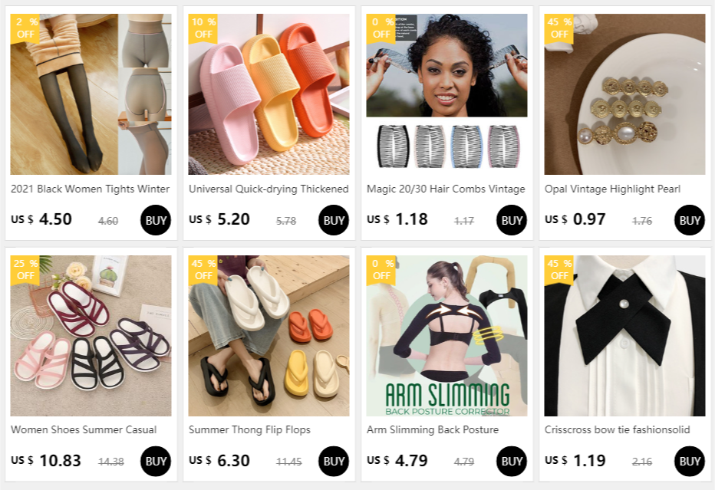Open the pink yellow orange slippers image
Viewport: 715px width, 490px height.
click(x=269, y=94)
